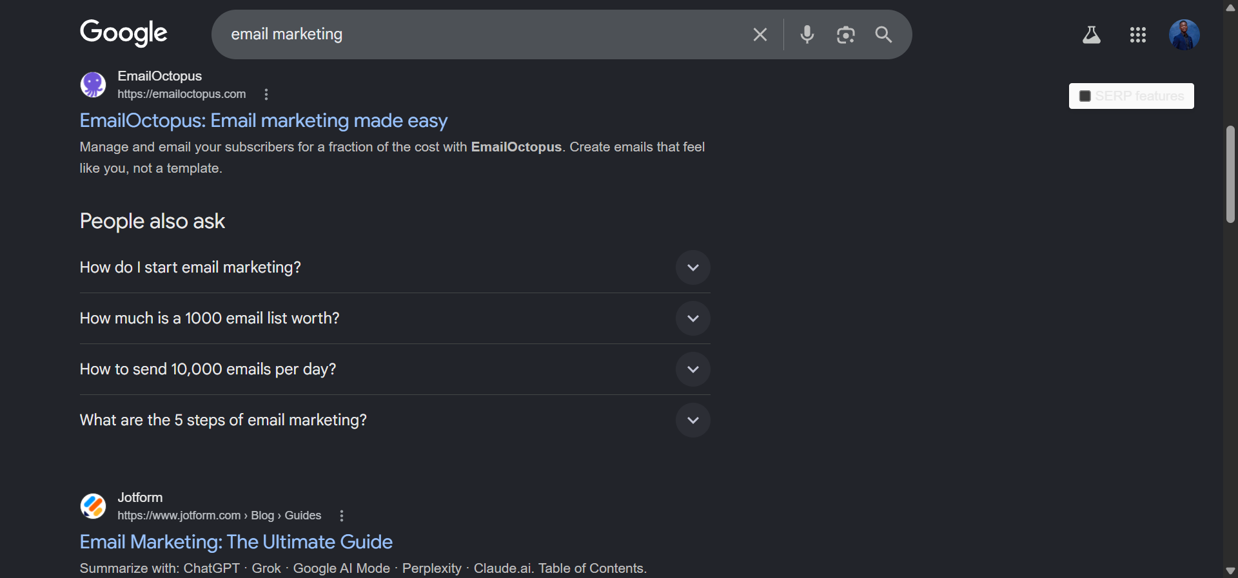
Task: Open Search Labs flask icon
Action: 1091,35
